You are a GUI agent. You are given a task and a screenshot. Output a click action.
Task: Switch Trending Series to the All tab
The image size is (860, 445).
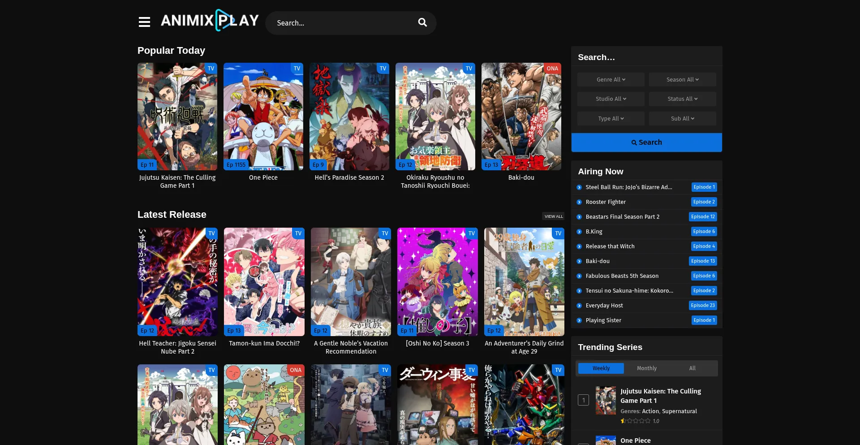click(692, 368)
